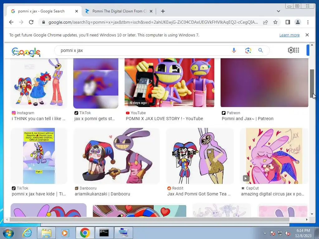Click the page's vertical scrollbar thumb
The image size is (319, 239).
312,83
